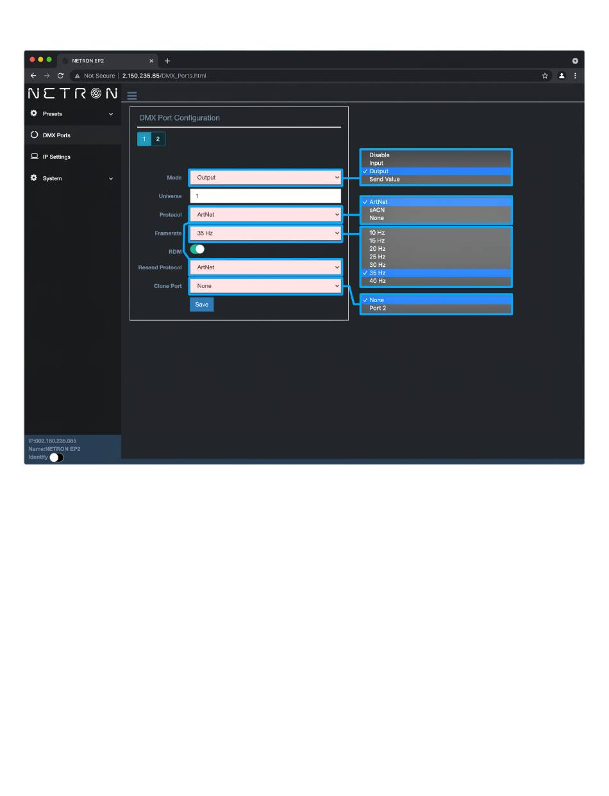Click the System gear icon in the sidebar
Screen dimensions: 609x796
click(35, 178)
